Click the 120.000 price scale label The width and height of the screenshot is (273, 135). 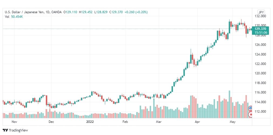point(260,73)
